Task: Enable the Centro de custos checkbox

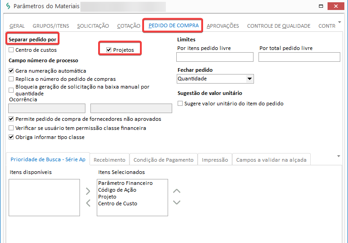Action: coord(11,50)
